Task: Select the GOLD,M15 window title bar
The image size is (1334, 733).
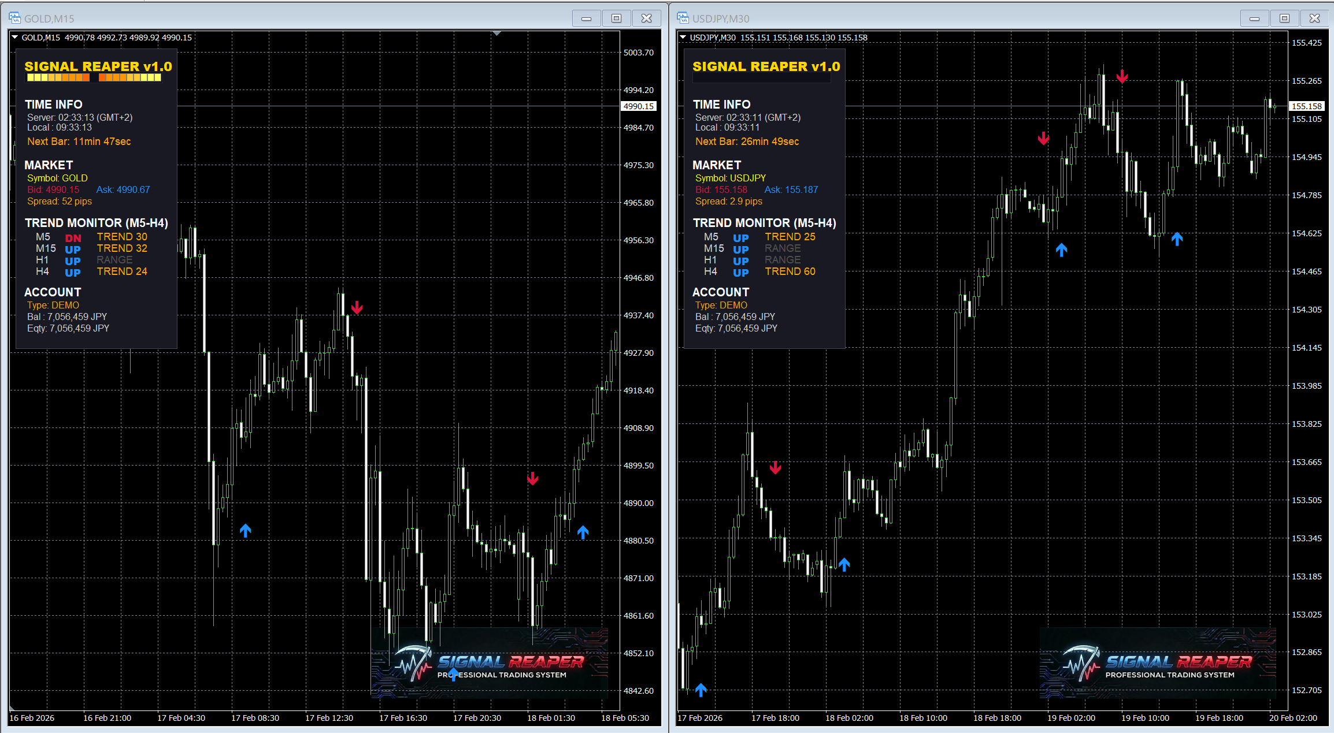Action: (x=289, y=18)
